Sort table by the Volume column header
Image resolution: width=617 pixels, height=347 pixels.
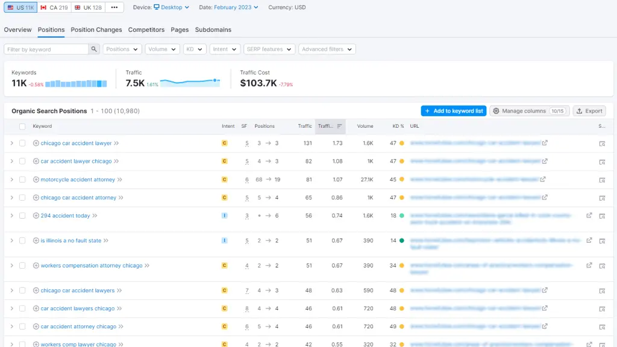click(365, 127)
